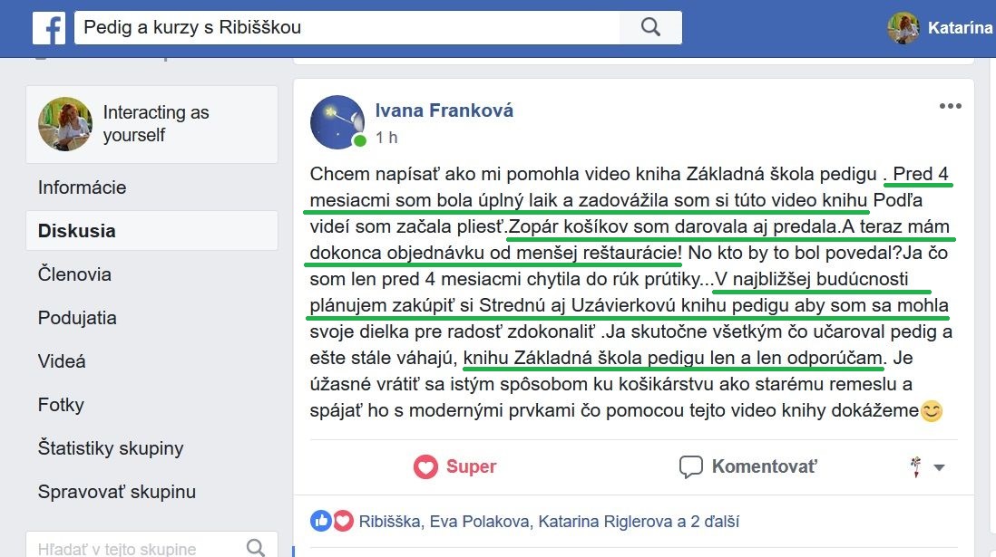Click Katarína's profile avatar in the header

tap(903, 28)
